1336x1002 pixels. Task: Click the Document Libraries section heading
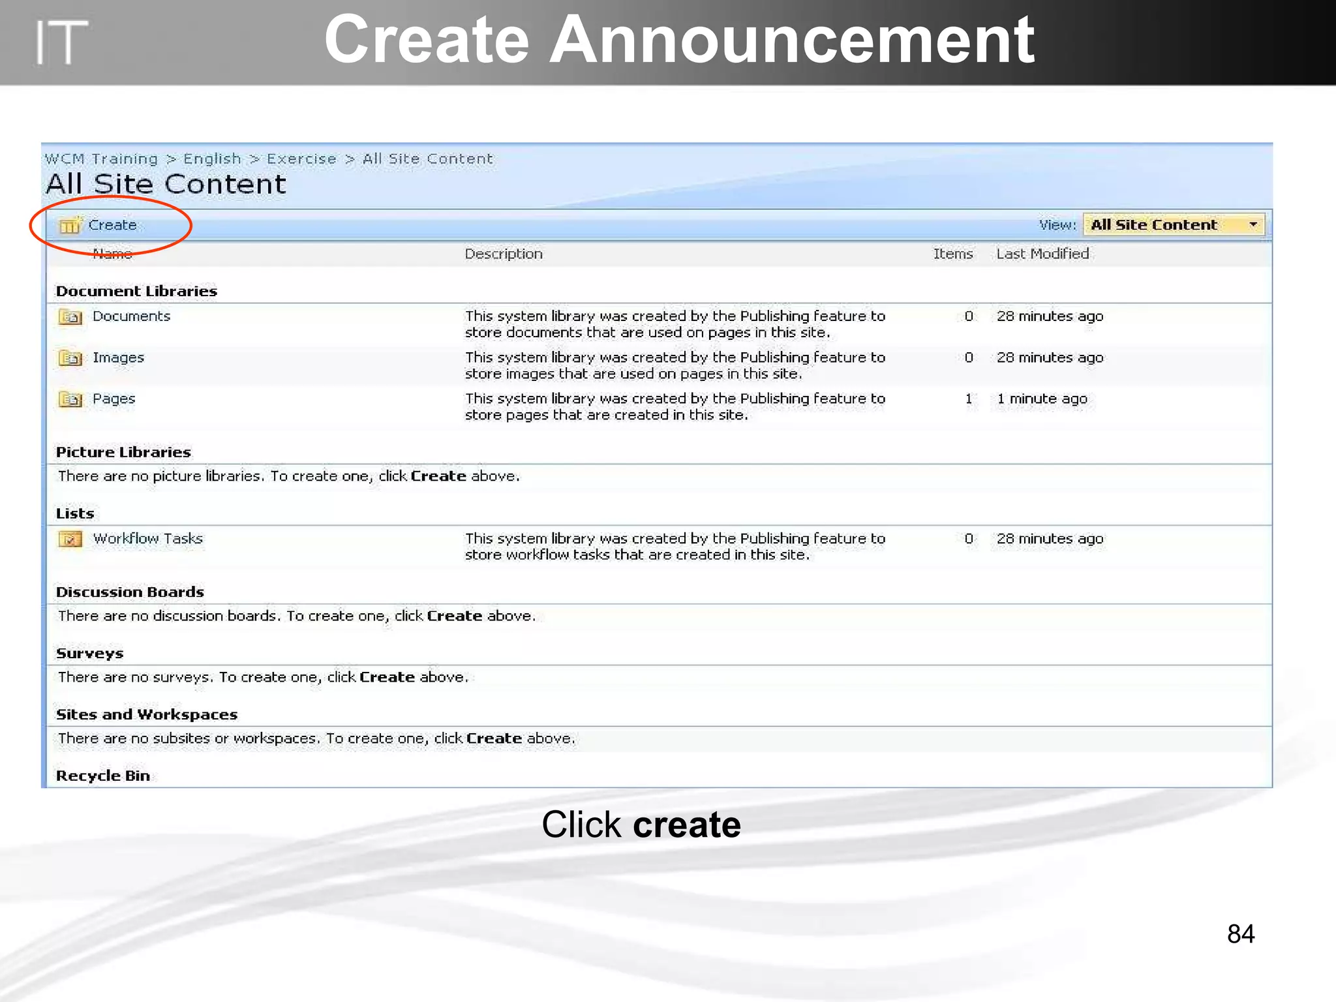136,291
